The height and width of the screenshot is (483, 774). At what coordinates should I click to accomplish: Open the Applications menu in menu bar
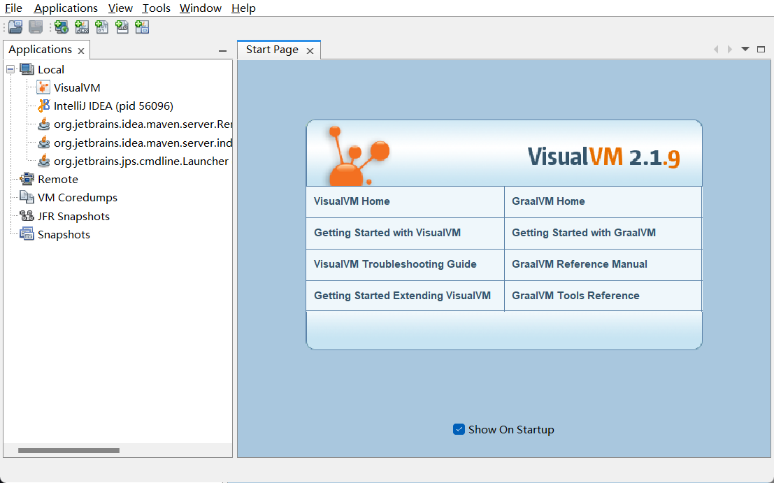click(66, 8)
